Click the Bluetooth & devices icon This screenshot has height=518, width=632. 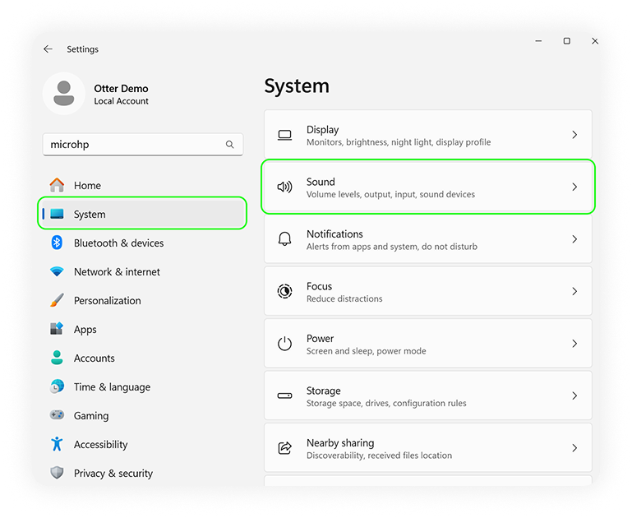[x=57, y=243]
